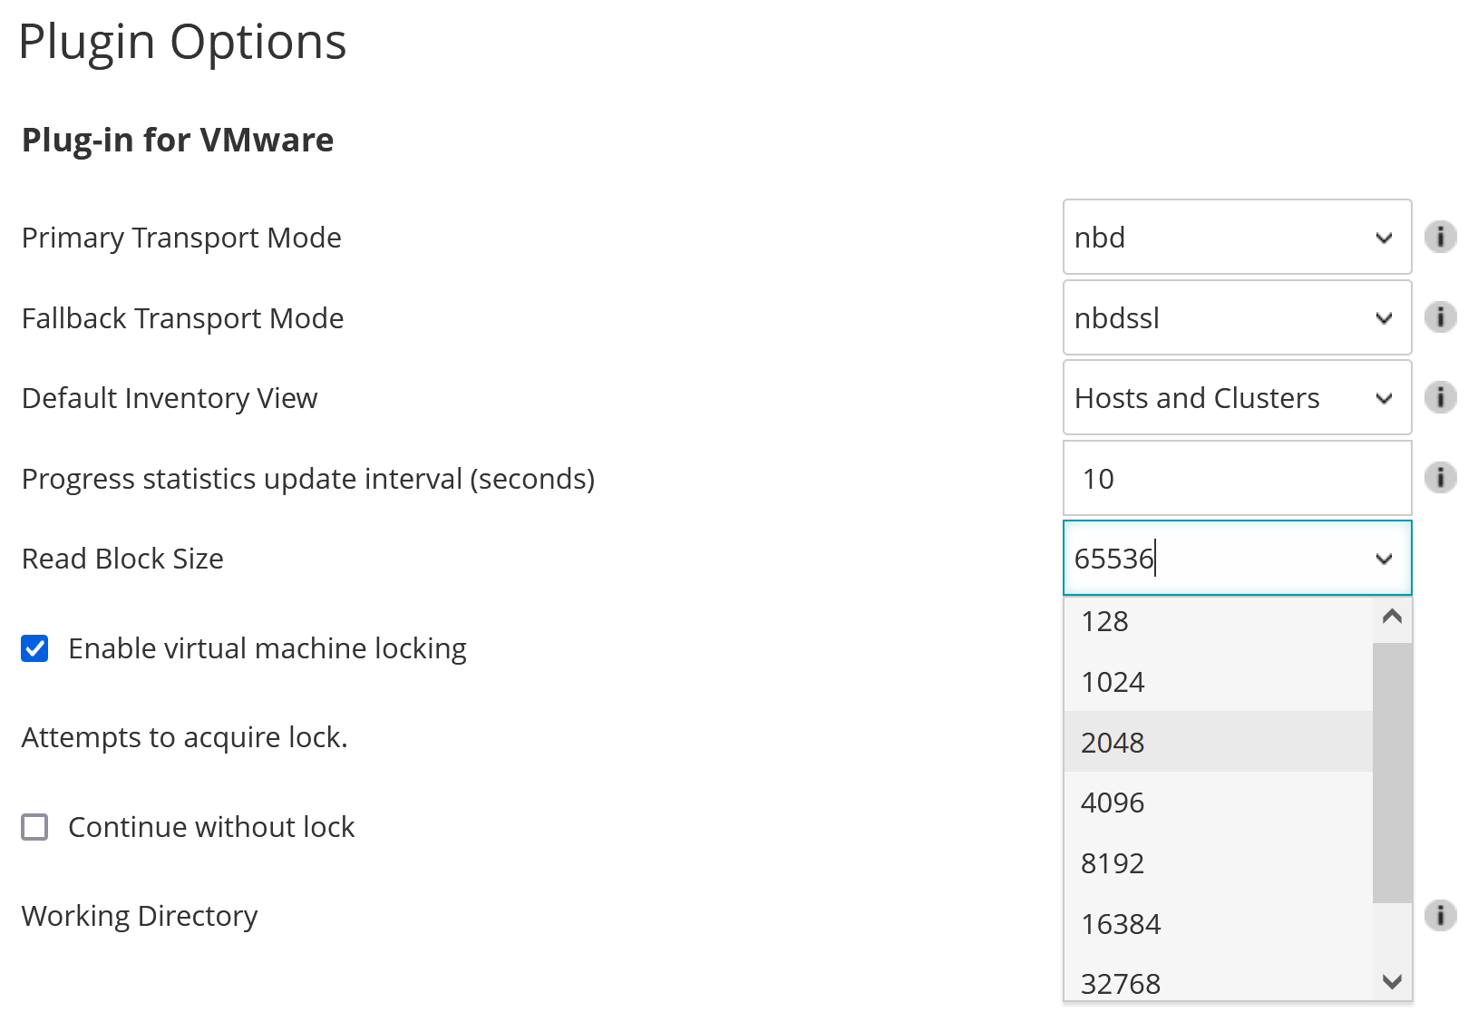Expand Fallback Transport Mode nbdssl dropdown

point(1237,317)
